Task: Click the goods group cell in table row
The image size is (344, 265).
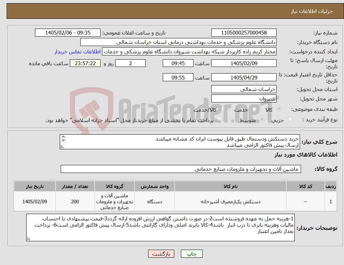Action: coord(114,202)
